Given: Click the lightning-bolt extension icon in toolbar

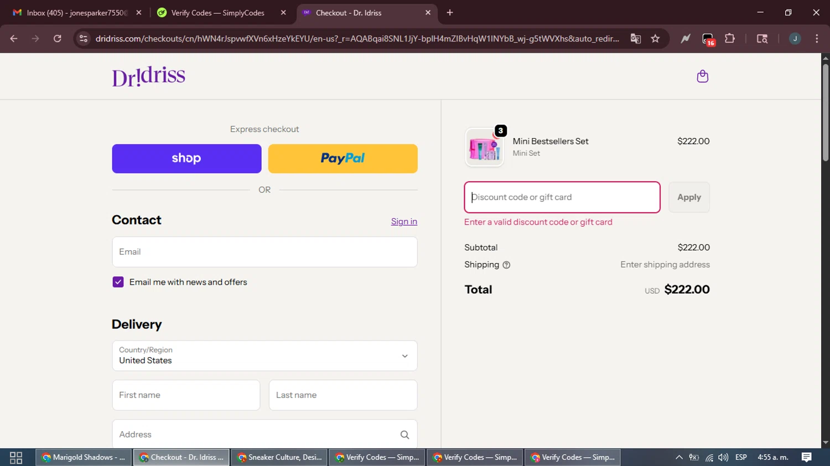Looking at the screenshot, I should pos(686,39).
